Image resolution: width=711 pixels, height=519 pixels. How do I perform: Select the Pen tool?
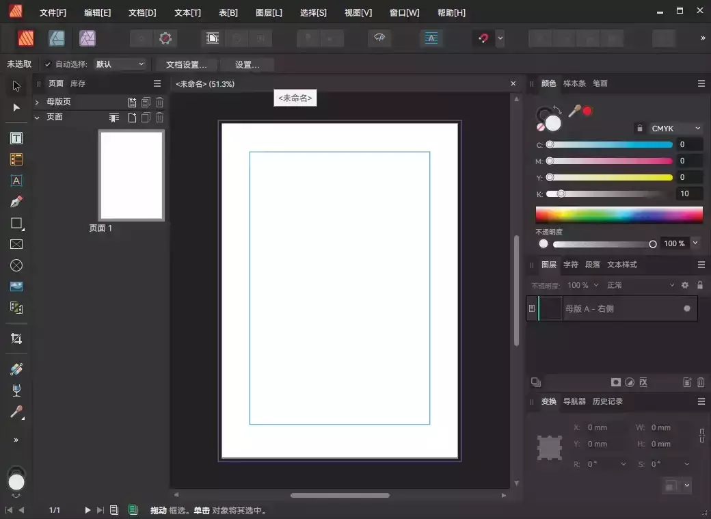pyautogui.click(x=16, y=202)
